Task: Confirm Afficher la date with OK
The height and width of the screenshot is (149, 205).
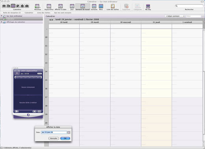Action: 65,138
